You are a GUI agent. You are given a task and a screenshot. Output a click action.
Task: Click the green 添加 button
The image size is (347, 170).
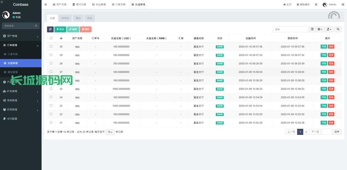60,29
